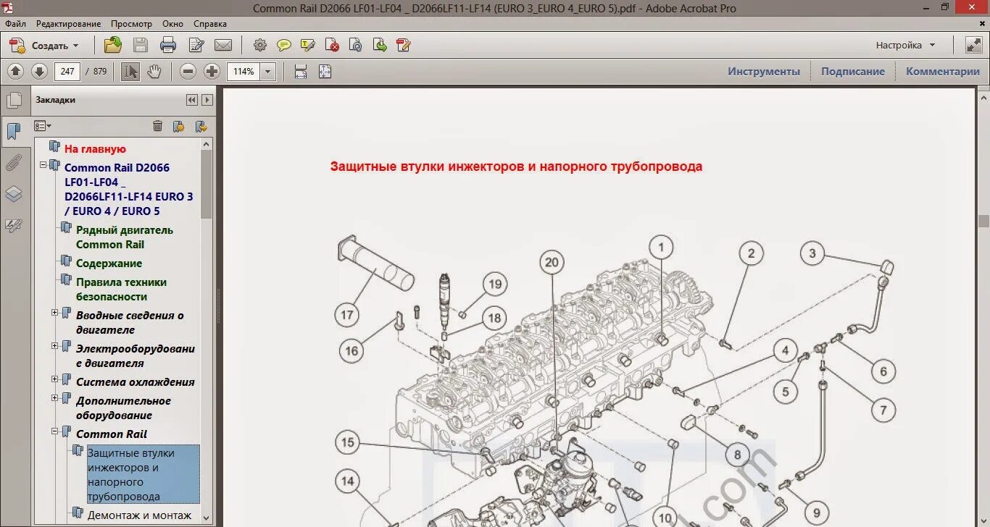Select the highlight text tool
This screenshot has height=527, width=990.
(308, 45)
